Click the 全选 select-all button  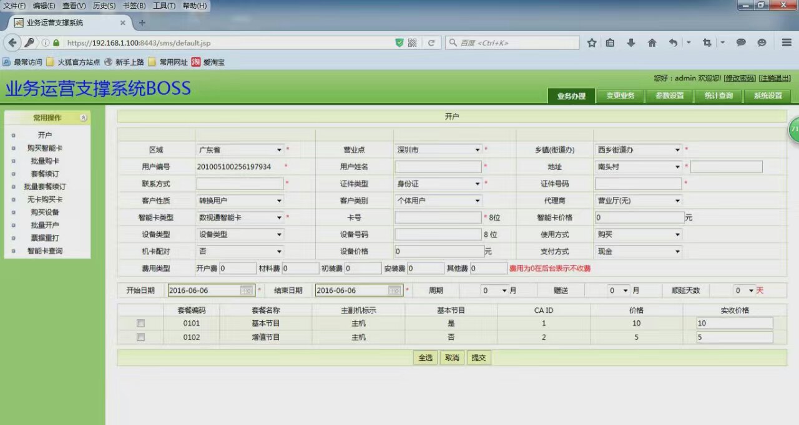pyautogui.click(x=425, y=358)
